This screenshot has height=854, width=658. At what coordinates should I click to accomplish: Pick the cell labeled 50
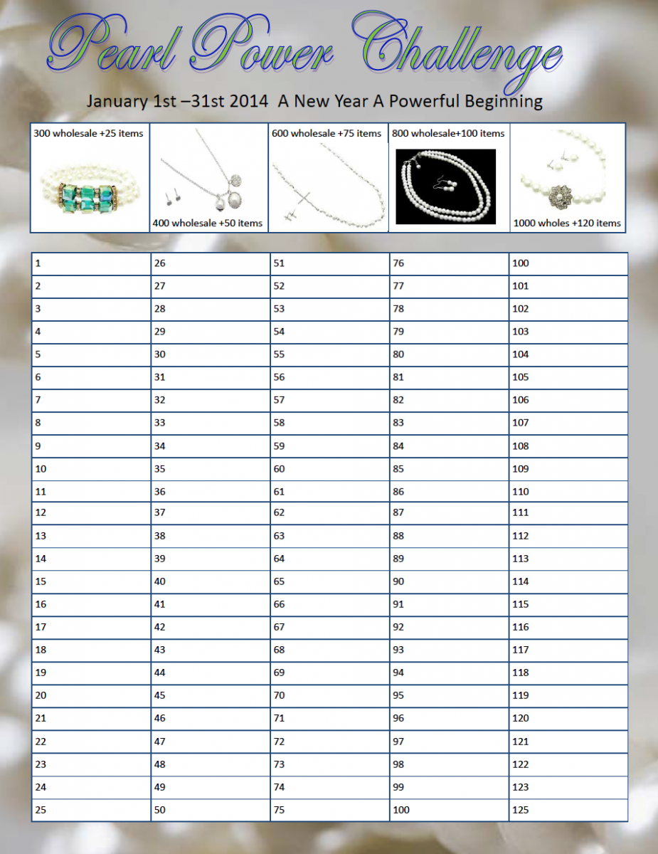click(x=210, y=810)
